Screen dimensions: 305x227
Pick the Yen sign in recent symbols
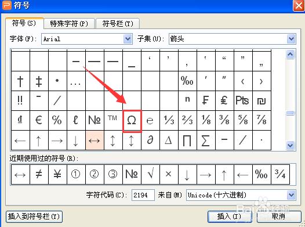(57, 174)
